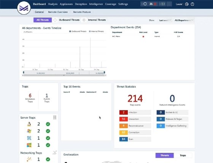
Task: Sort by the Risk Level column header
Action: click(x=143, y=32)
